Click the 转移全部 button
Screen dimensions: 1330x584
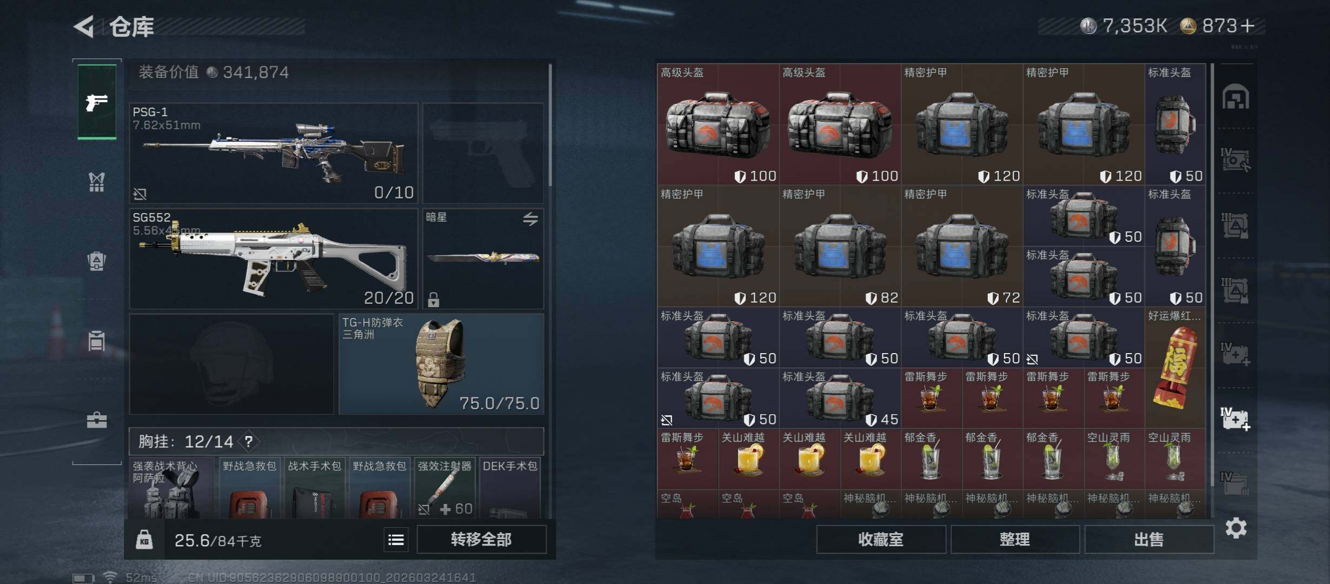(481, 540)
